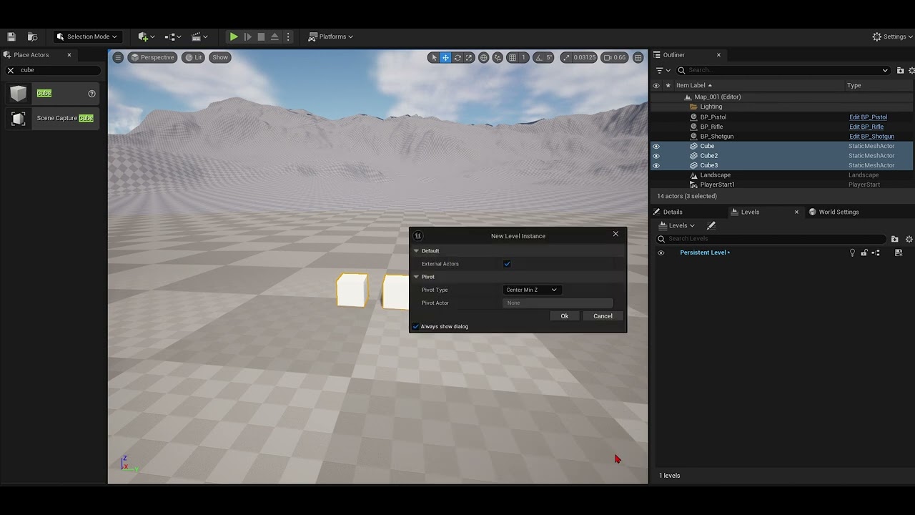This screenshot has width=915, height=515.
Task: Click the green Play button
Action: (x=234, y=36)
